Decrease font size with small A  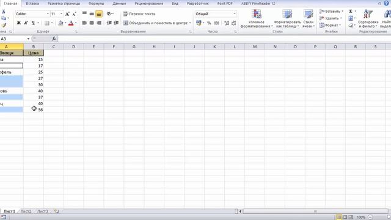pos(74,14)
